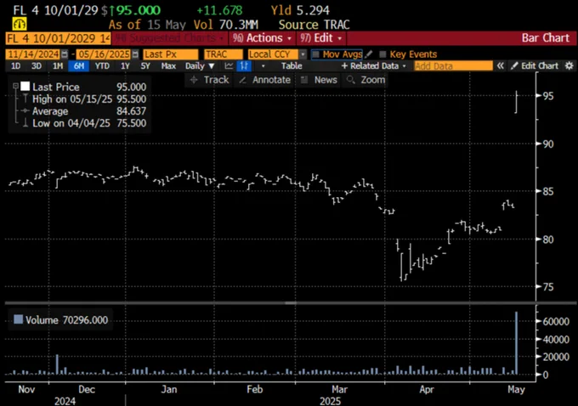Viewport: 578px width, 406px height.
Task: Click the yellow alert clock icon
Action: pos(20,25)
